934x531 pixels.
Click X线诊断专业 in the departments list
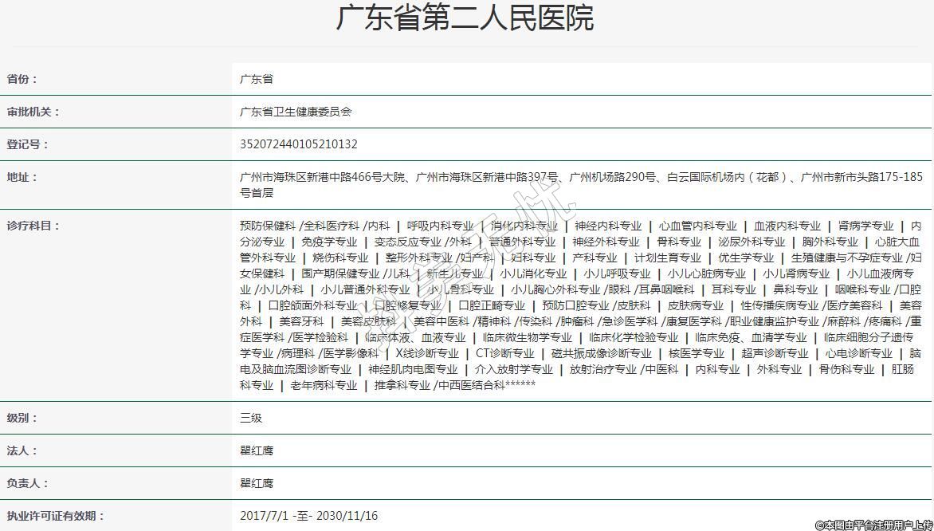pyautogui.click(x=426, y=353)
